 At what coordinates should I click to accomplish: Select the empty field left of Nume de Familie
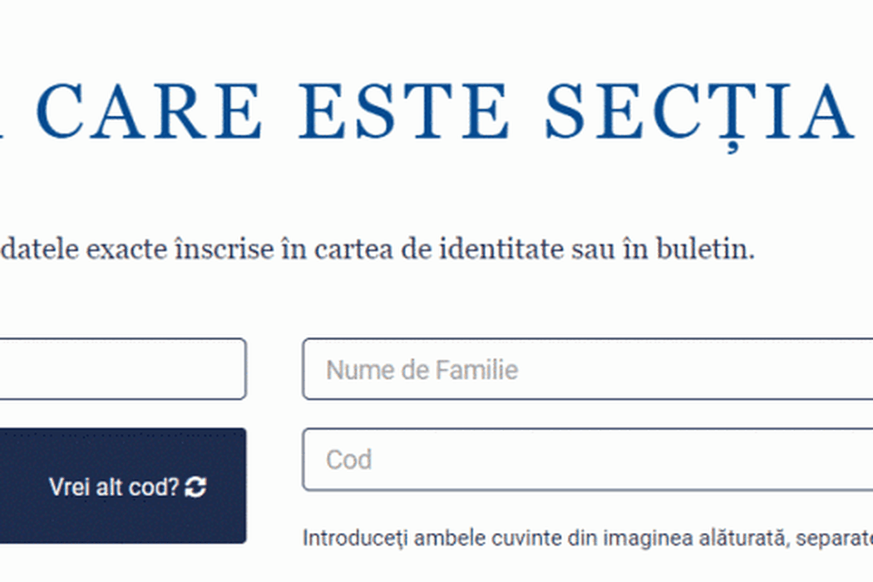122,368
